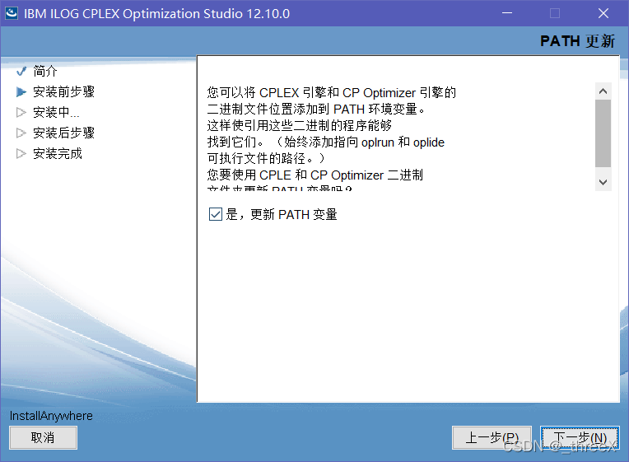This screenshot has height=462, width=629.
Task: Click the InstallAnywhere label
Action: pos(51,416)
